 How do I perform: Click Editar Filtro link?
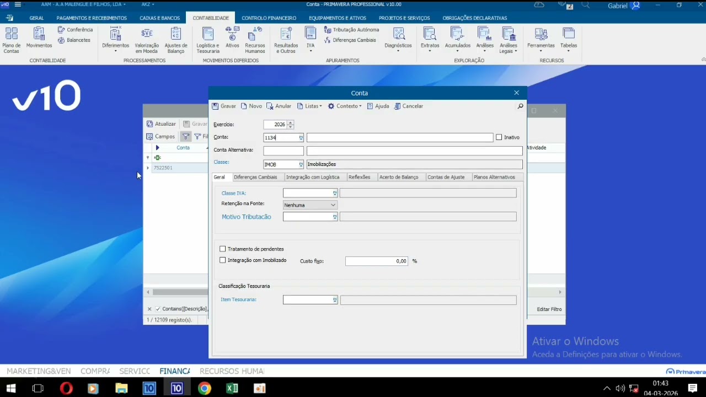pyautogui.click(x=549, y=309)
